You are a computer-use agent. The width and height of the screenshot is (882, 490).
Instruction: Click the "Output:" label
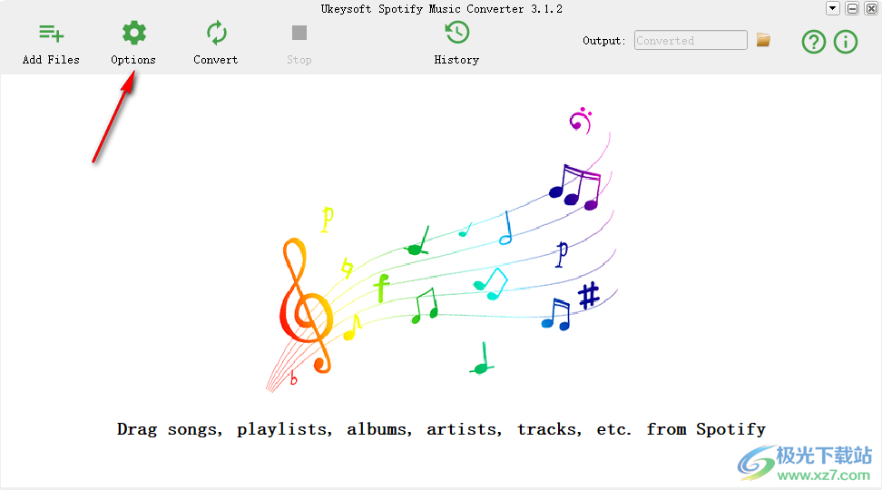(x=604, y=41)
